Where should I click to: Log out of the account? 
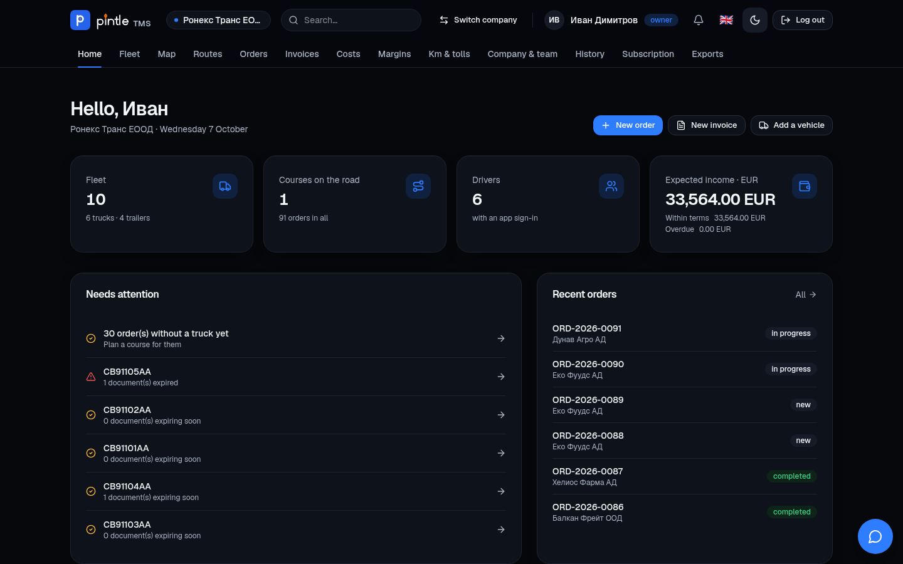point(803,20)
